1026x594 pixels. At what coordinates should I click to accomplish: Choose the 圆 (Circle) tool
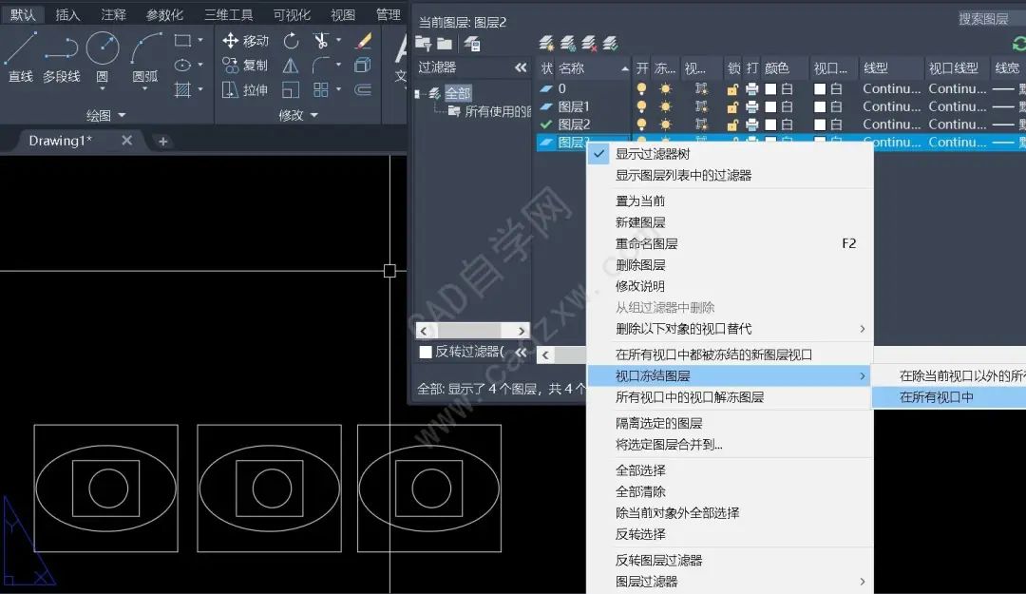pyautogui.click(x=103, y=55)
